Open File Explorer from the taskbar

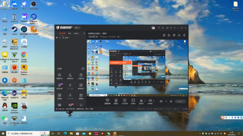[71, 133]
